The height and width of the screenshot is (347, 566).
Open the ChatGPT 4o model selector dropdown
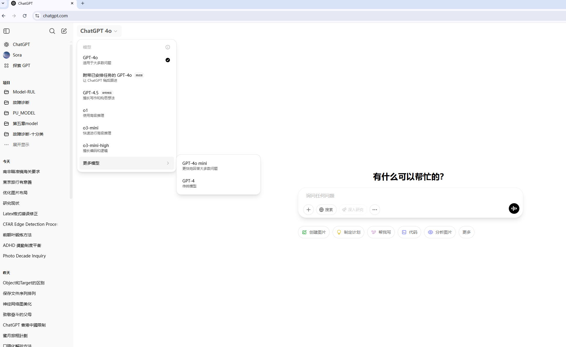coord(99,31)
